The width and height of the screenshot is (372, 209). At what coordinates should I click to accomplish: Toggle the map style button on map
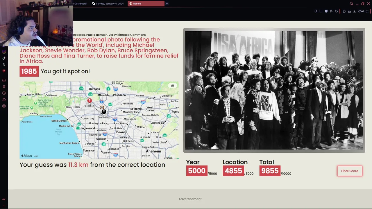[172, 86]
